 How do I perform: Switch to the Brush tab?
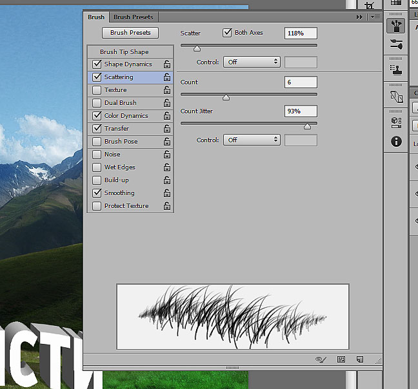point(96,17)
